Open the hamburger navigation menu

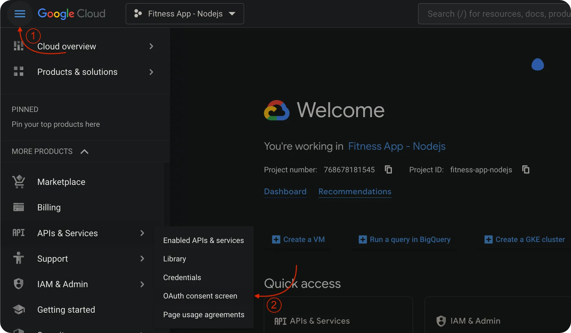click(x=20, y=14)
